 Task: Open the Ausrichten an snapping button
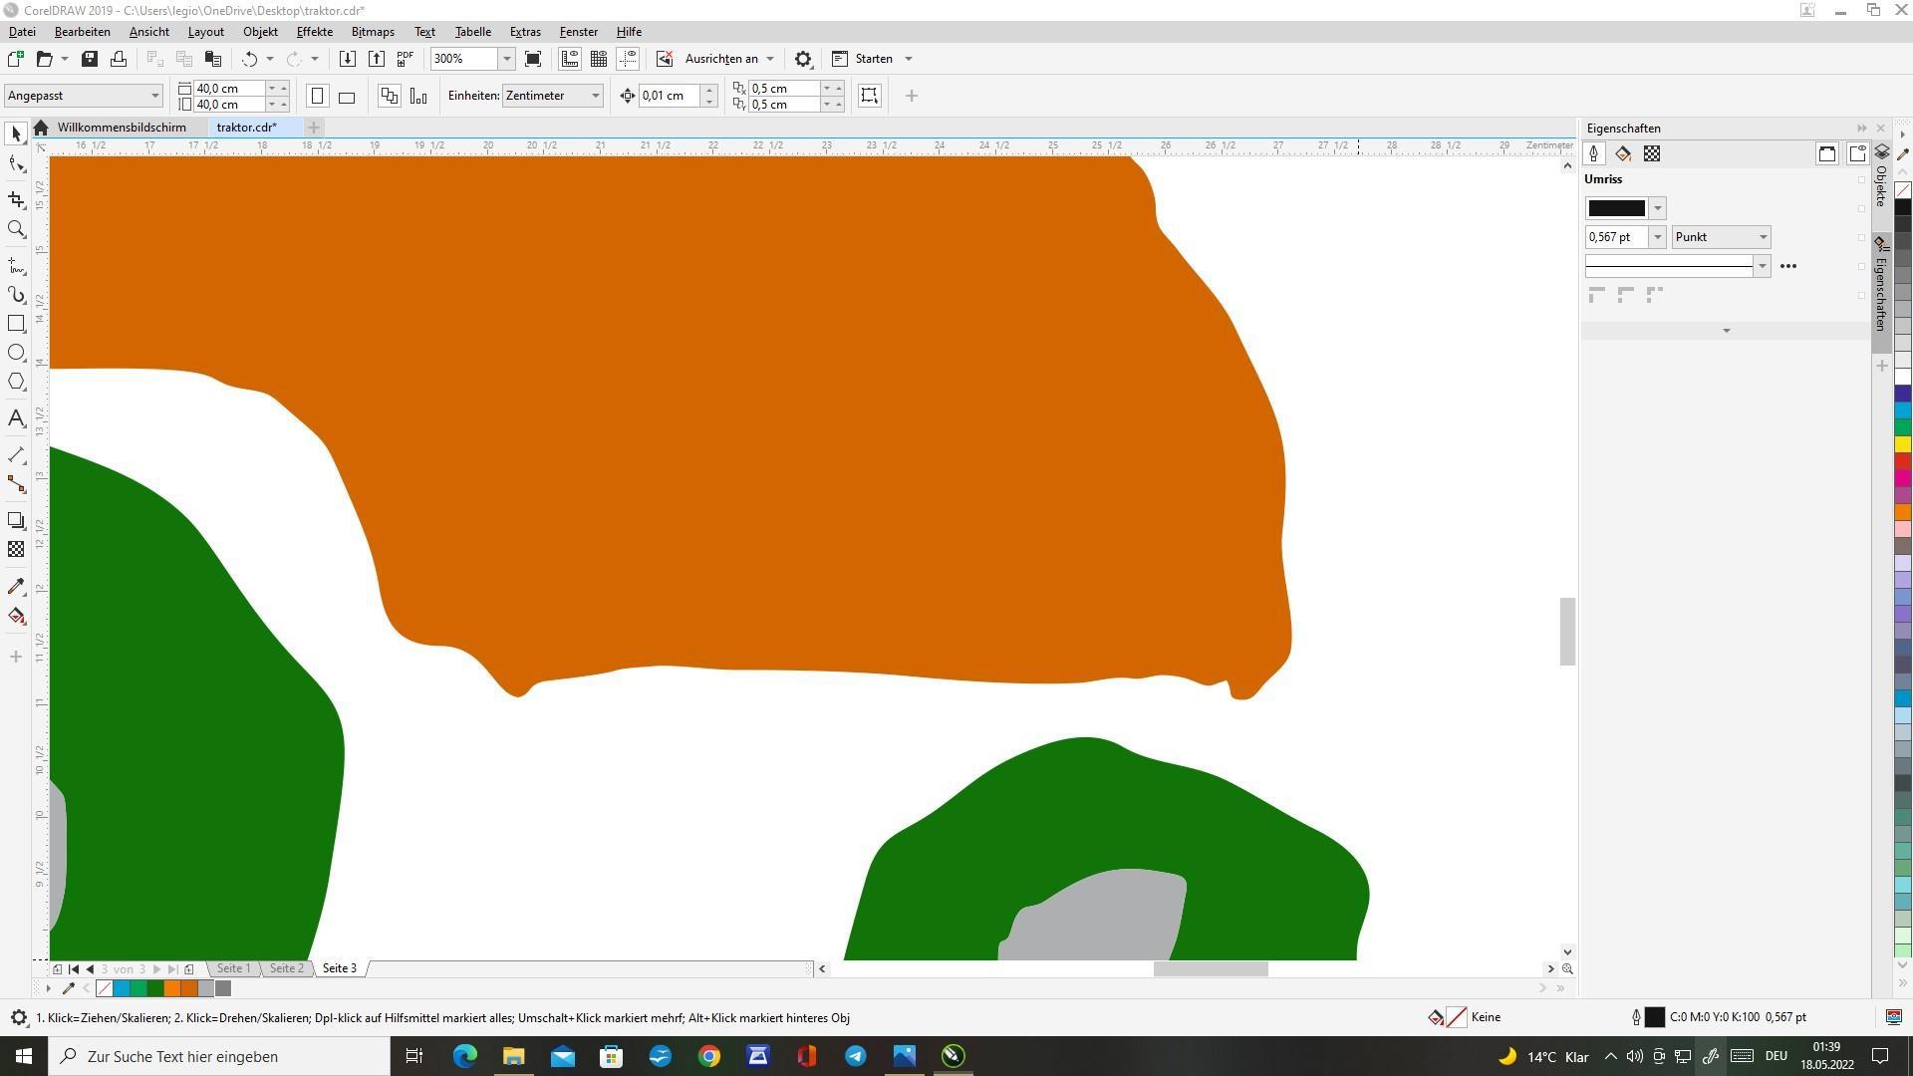(x=721, y=59)
